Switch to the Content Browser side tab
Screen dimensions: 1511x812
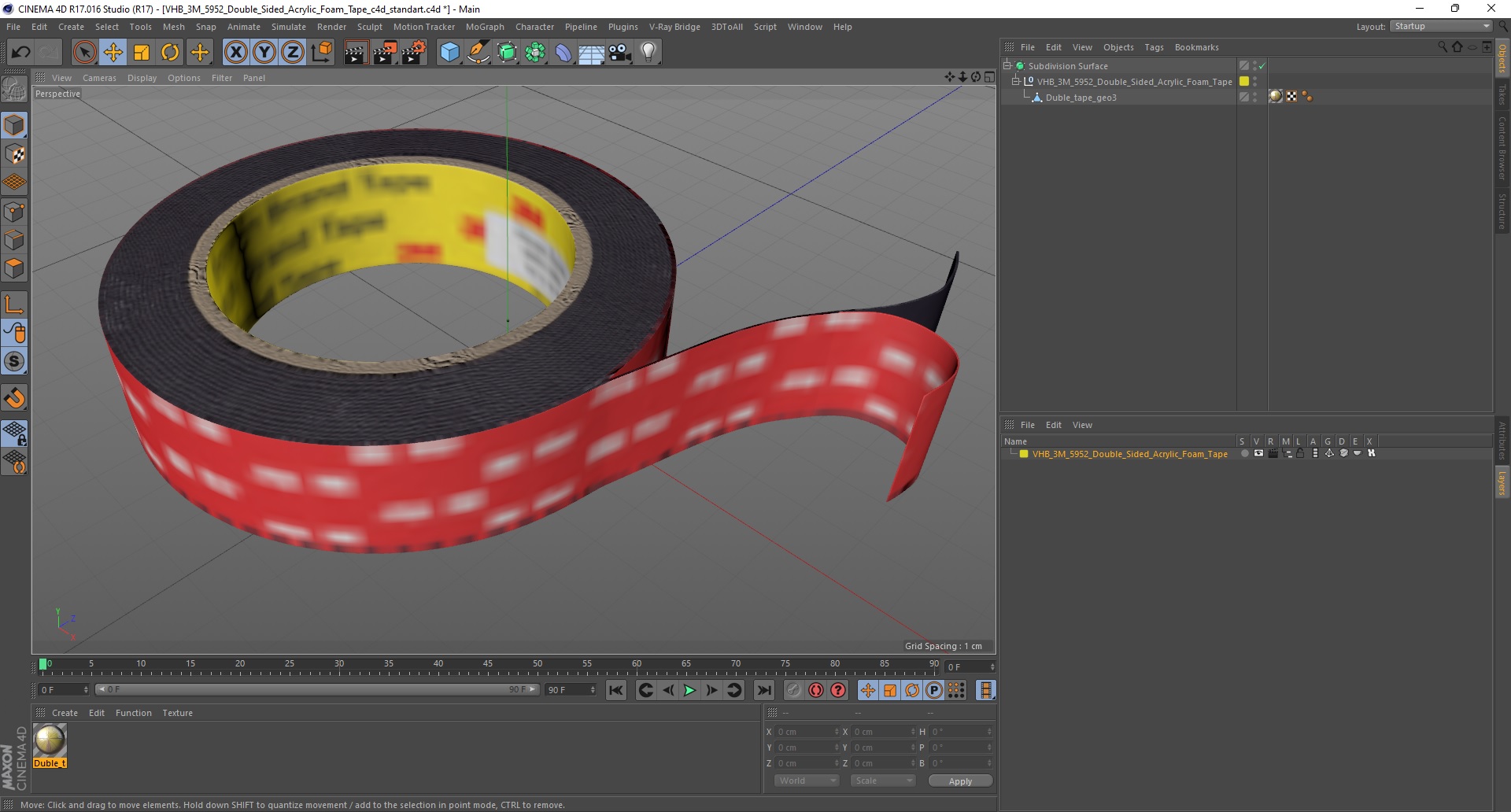click(x=1502, y=148)
